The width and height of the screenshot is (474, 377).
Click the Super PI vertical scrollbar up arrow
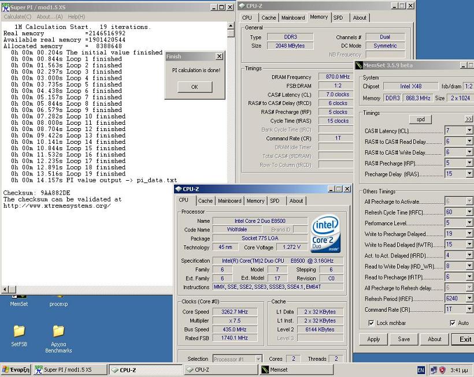[x=231, y=25]
